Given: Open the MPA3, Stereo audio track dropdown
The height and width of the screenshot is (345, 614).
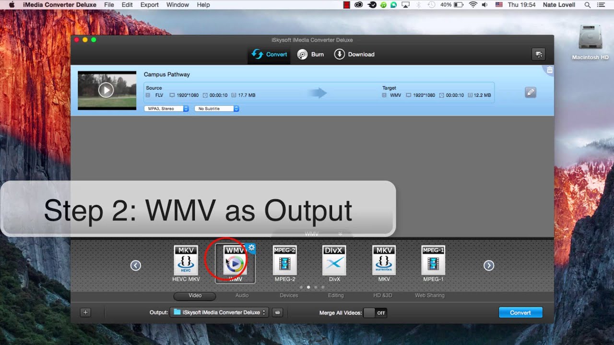Looking at the screenshot, I should [166, 109].
